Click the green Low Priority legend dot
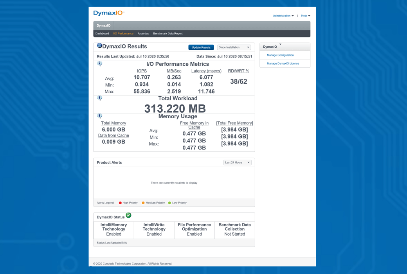Viewport: 407px width, 274px height. point(169,203)
